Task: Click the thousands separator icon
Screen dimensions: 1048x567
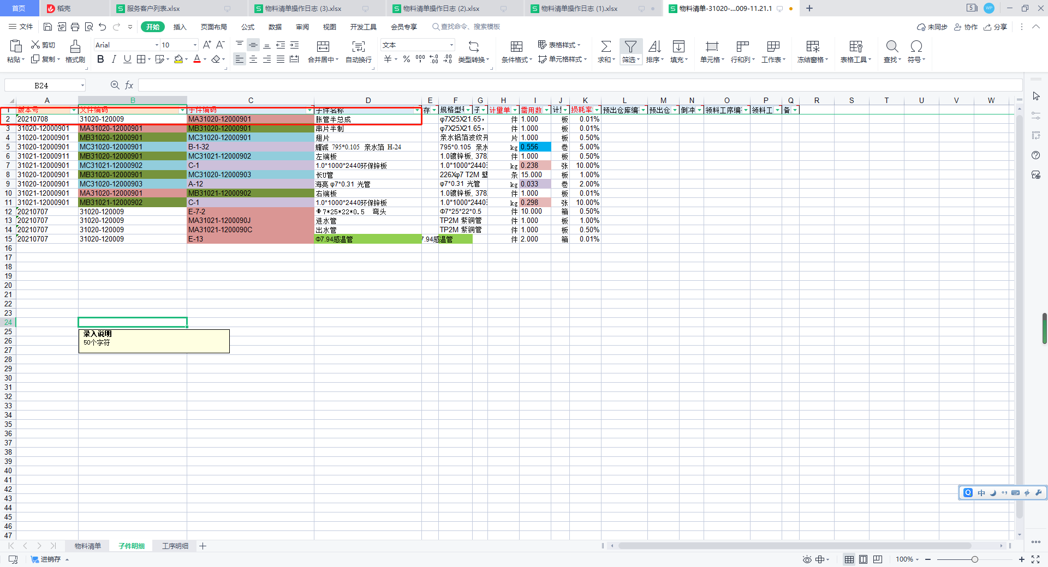Action: tap(420, 59)
